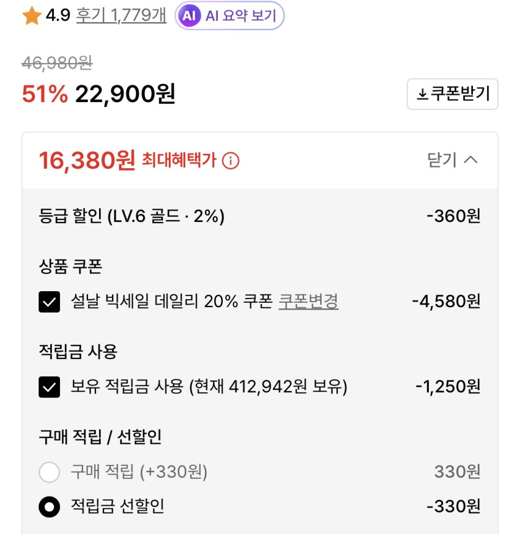Select the 구매 적립 radio option
Viewport: 520px width, 534px height.
click(50, 472)
